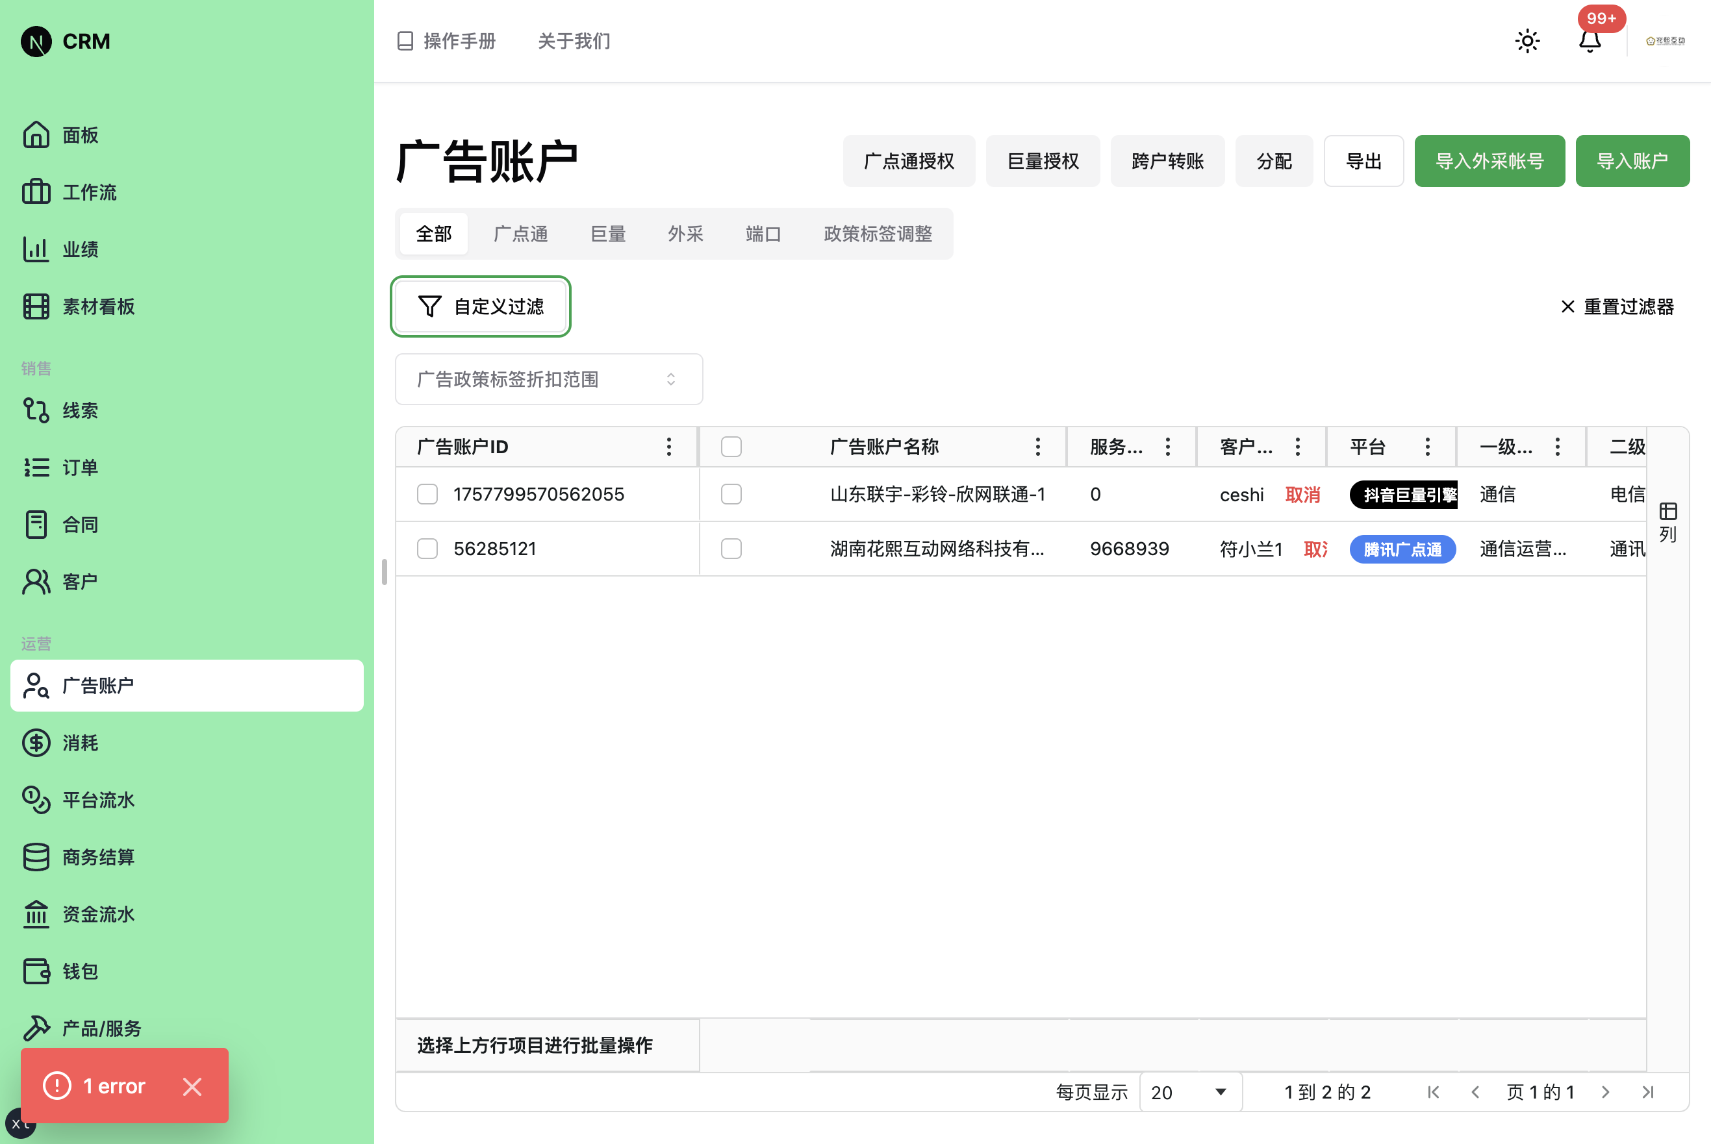Open the 平台 column options menu
The width and height of the screenshot is (1711, 1144).
point(1427,447)
